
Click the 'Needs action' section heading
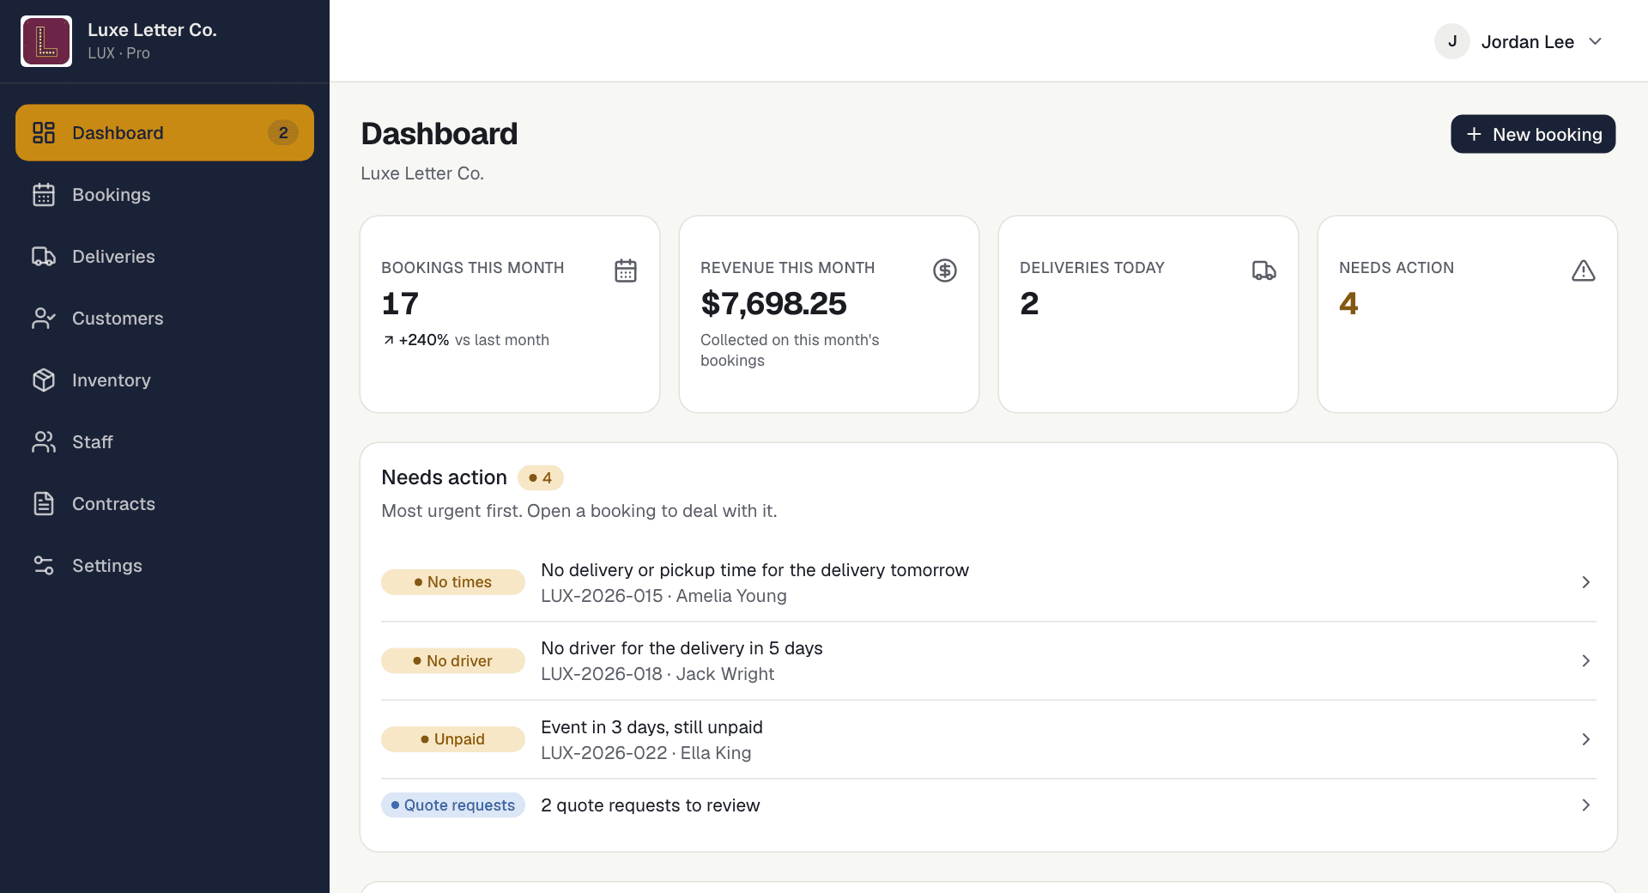(x=444, y=477)
